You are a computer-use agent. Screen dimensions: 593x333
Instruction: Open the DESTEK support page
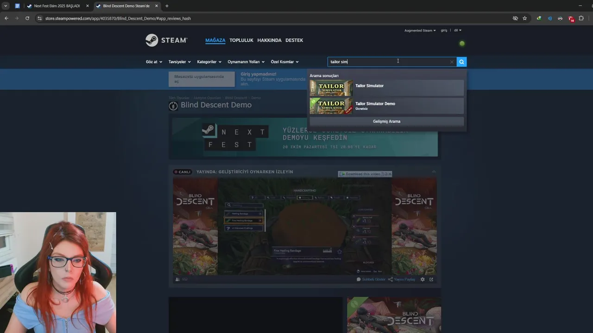click(294, 40)
